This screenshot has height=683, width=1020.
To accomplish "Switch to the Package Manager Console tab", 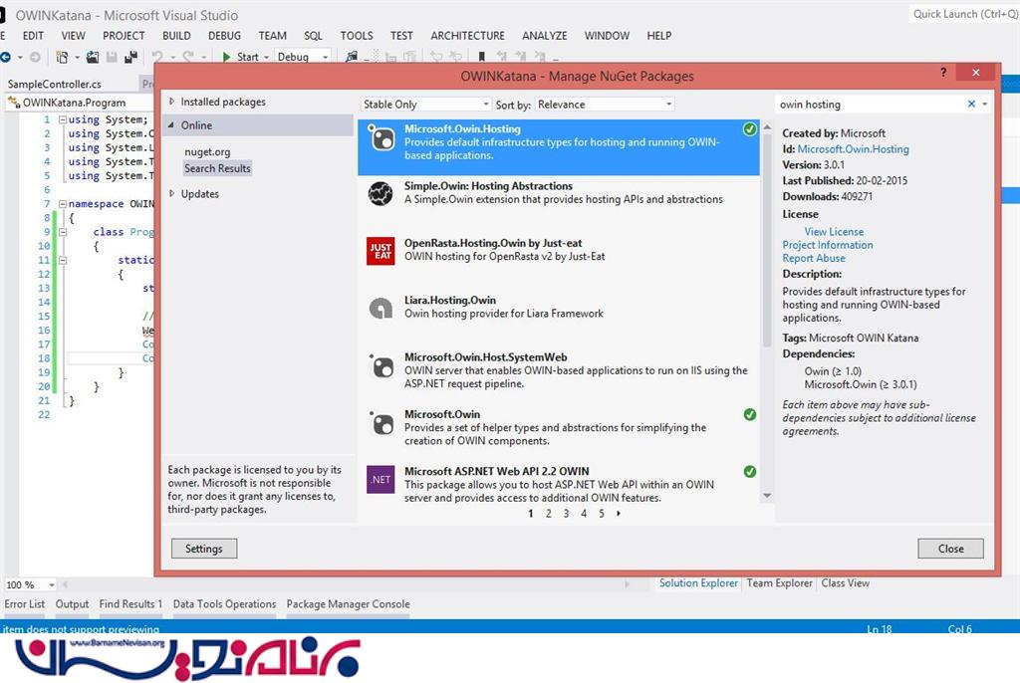I will [x=348, y=604].
